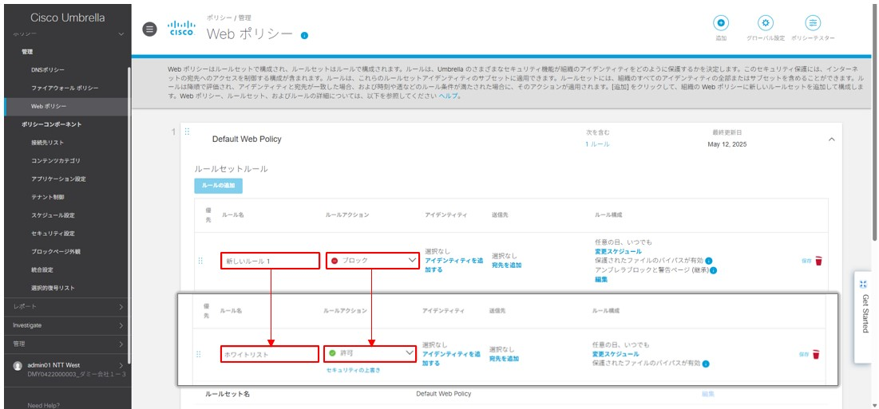879x409 pixels.
Task: Open the ポリシーテスター icon
Action: 813,22
